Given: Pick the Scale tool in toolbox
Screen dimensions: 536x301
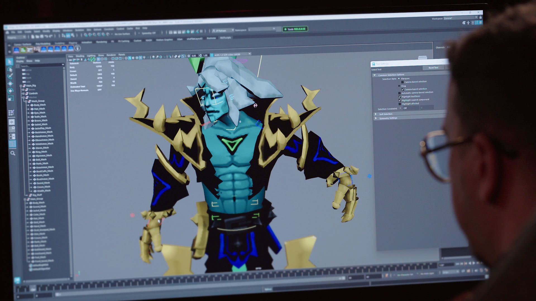Looking at the screenshot, I should tap(11, 98).
